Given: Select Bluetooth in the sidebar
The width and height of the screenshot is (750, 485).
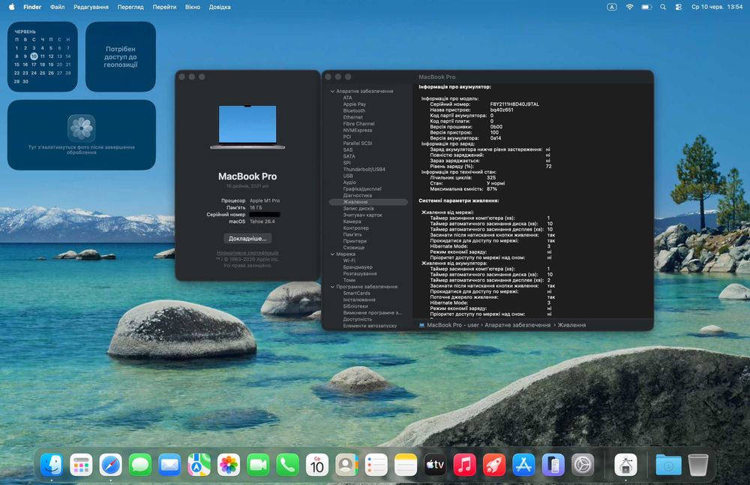Looking at the screenshot, I should (354, 110).
